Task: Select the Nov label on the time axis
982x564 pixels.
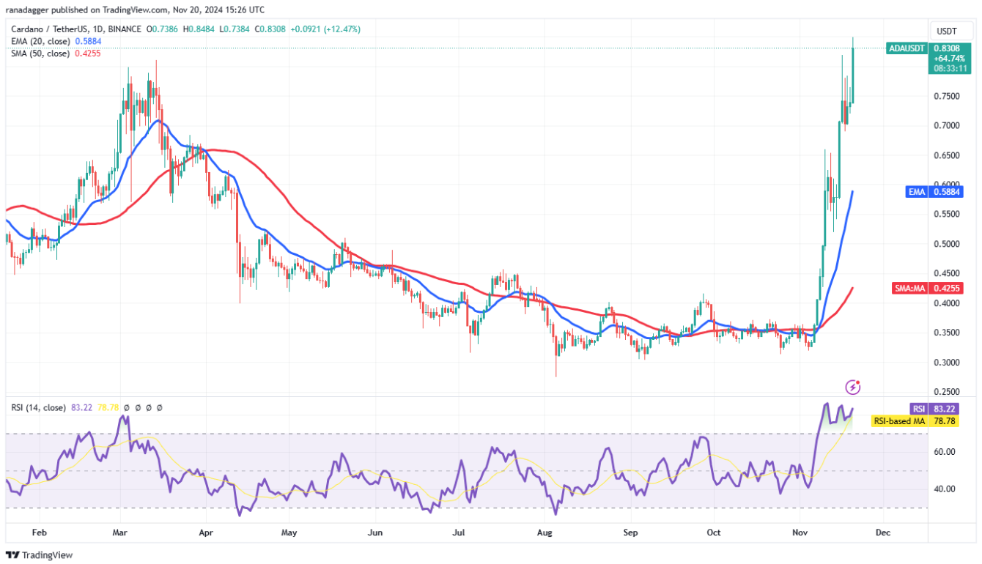Action: pyautogui.click(x=799, y=533)
